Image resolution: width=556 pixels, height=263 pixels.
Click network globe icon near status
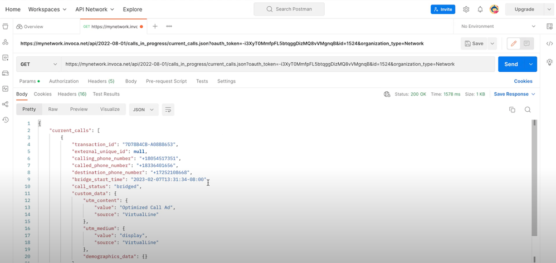pyautogui.click(x=387, y=94)
